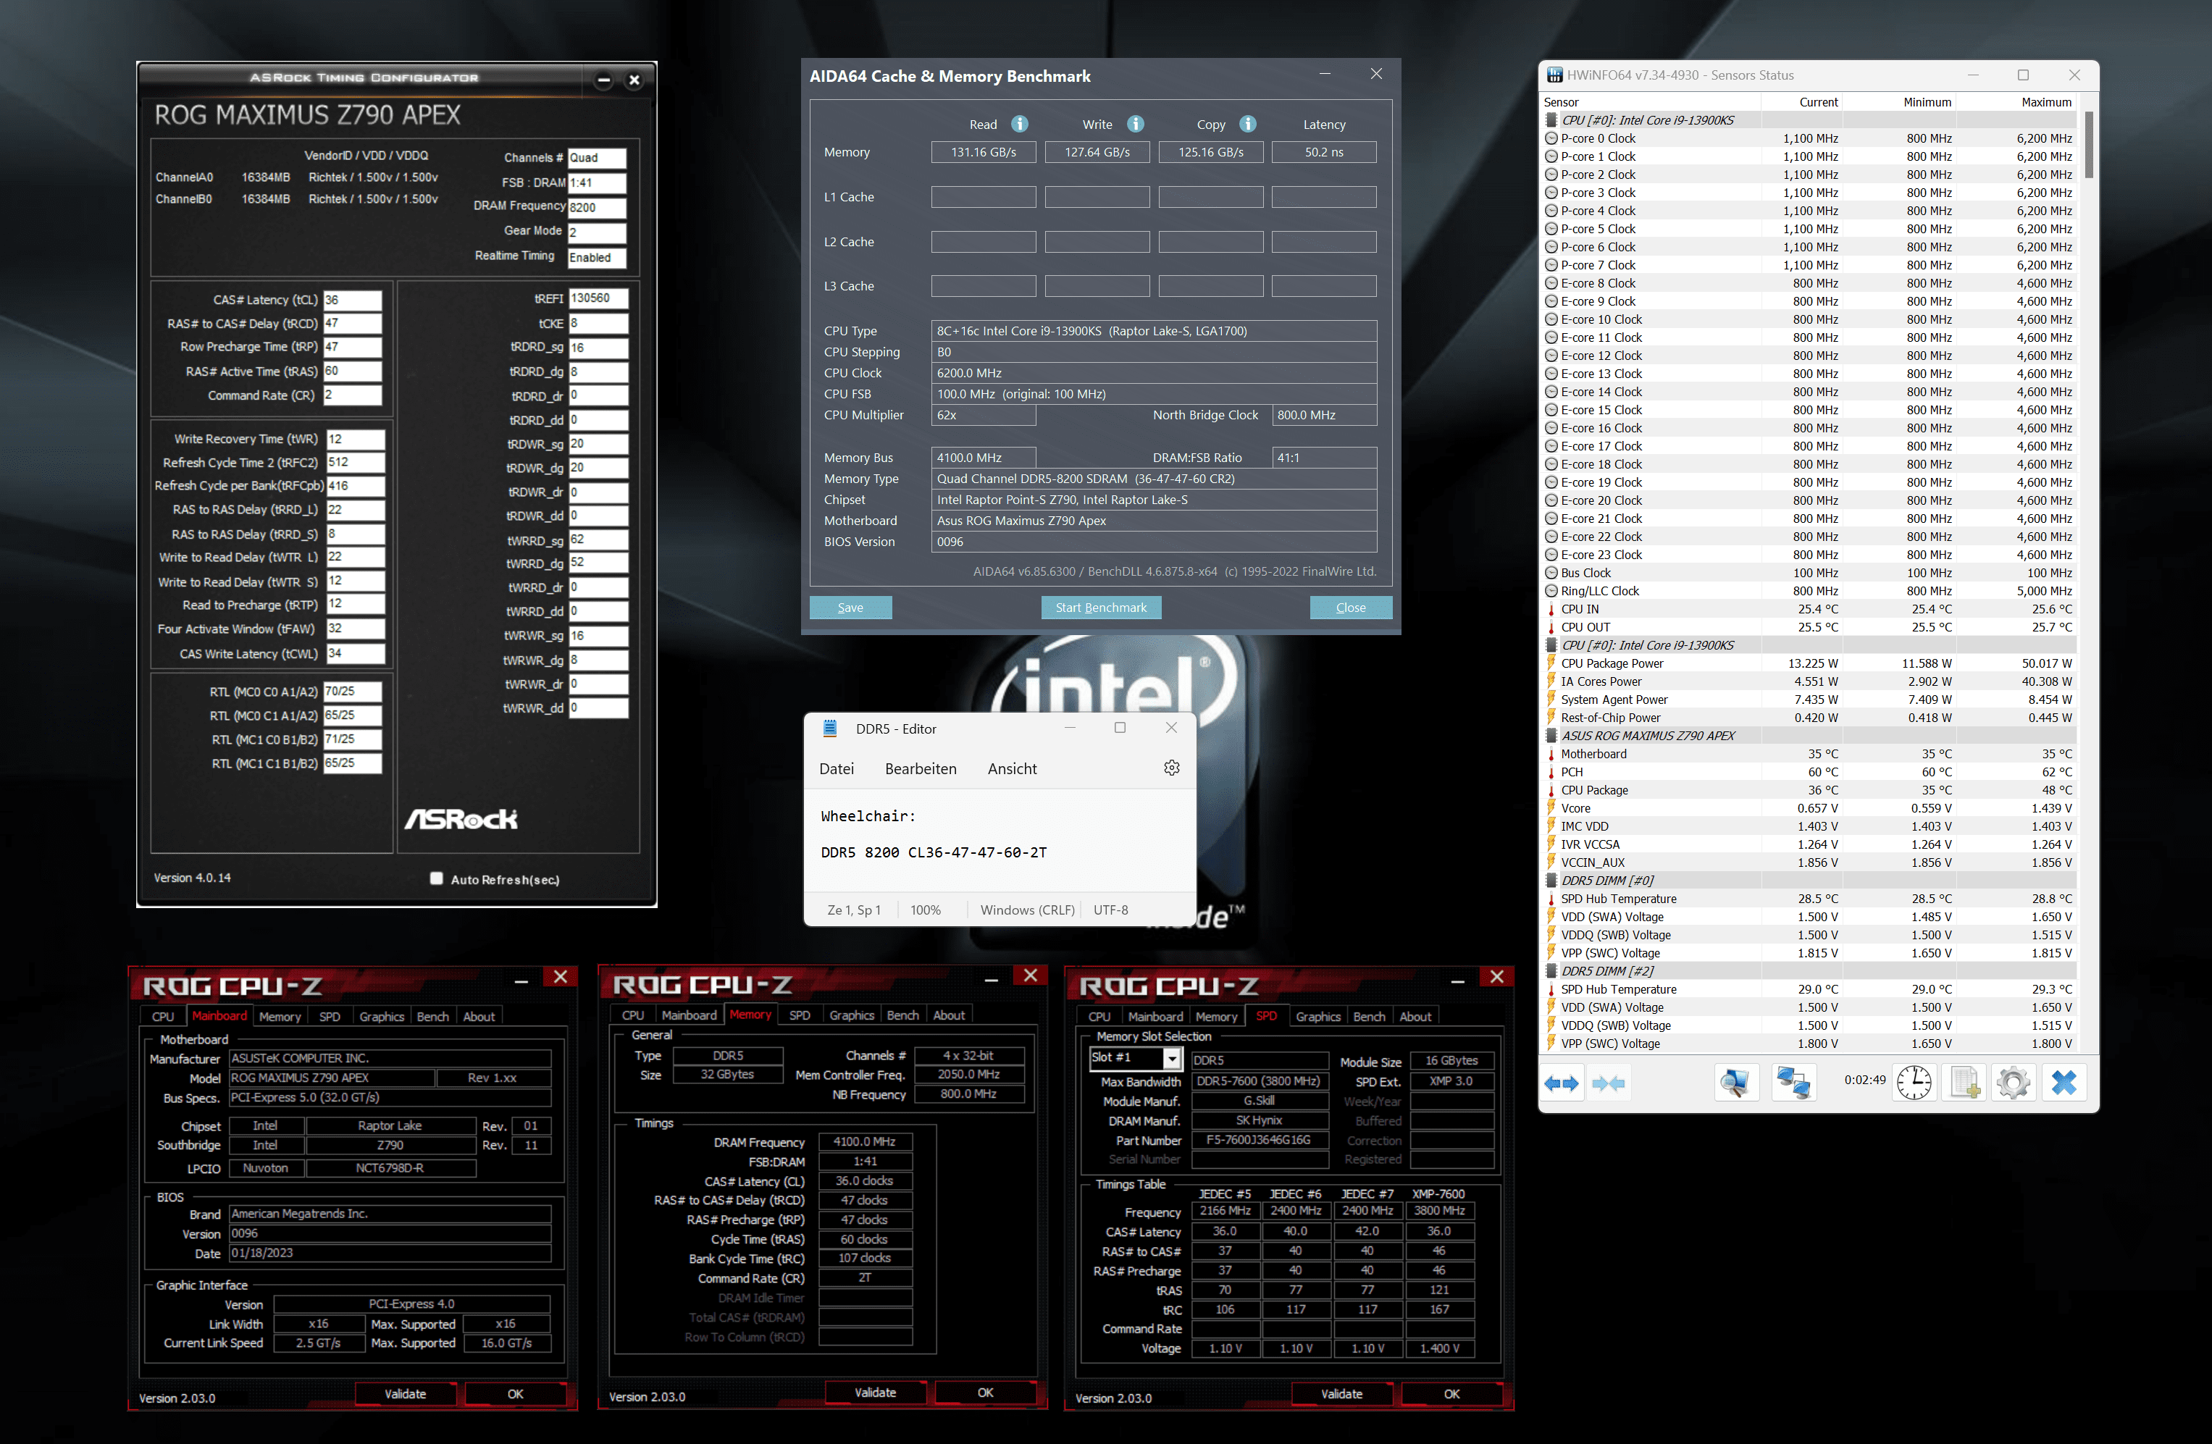Open Bench tab in Memory CPU-Z window
The width and height of the screenshot is (2212, 1444).
pos(902,1015)
